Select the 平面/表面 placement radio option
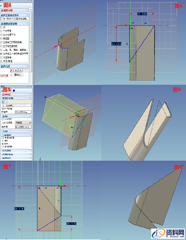Screen dimensions: 186x240 (2, 61)
